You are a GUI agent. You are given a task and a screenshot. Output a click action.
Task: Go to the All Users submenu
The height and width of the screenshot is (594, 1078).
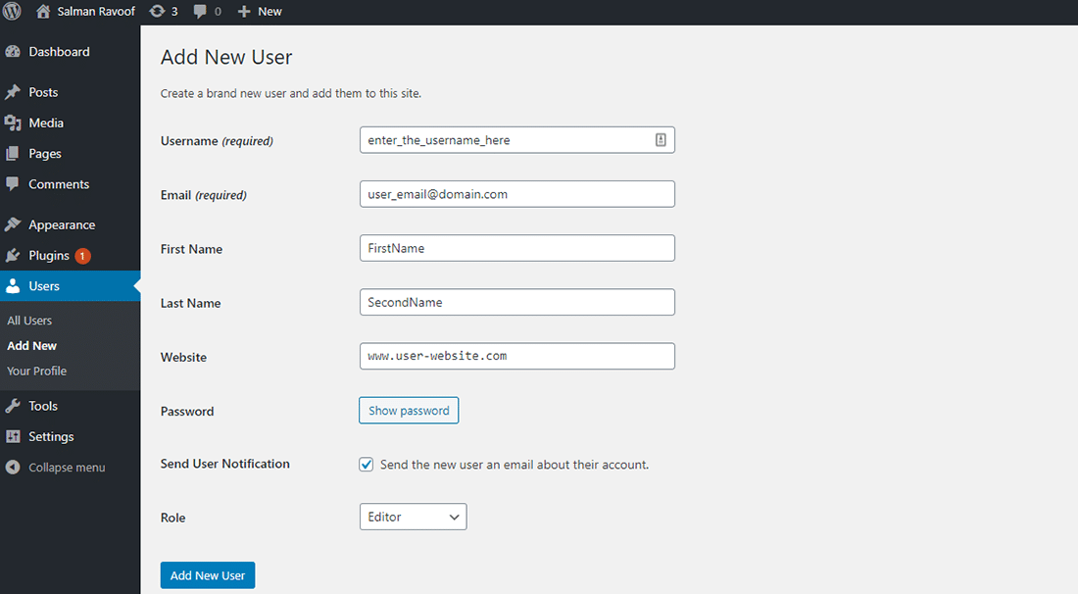coord(29,320)
